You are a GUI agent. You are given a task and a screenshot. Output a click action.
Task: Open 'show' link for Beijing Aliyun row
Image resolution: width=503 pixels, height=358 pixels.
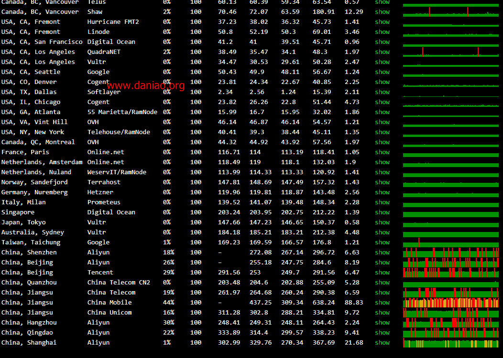[383, 263]
